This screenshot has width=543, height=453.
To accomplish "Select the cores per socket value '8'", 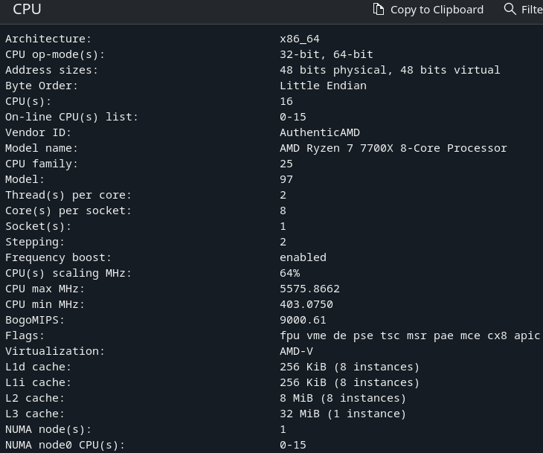I will click(x=283, y=211).
